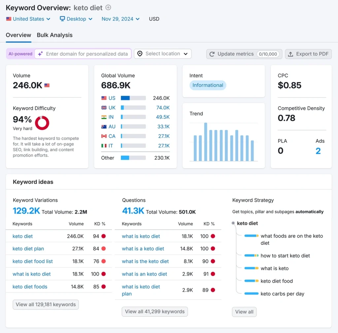This screenshot has width=338, height=333.
Task: Click the plus icon beside keto diet title
Action: [x=108, y=8]
